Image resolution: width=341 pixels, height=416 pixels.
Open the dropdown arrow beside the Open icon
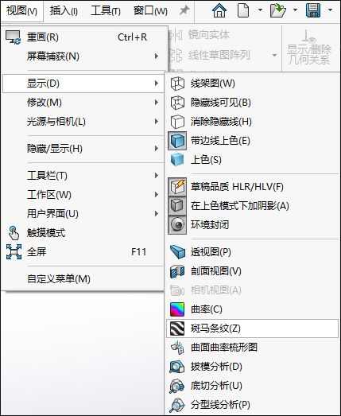[295, 10]
